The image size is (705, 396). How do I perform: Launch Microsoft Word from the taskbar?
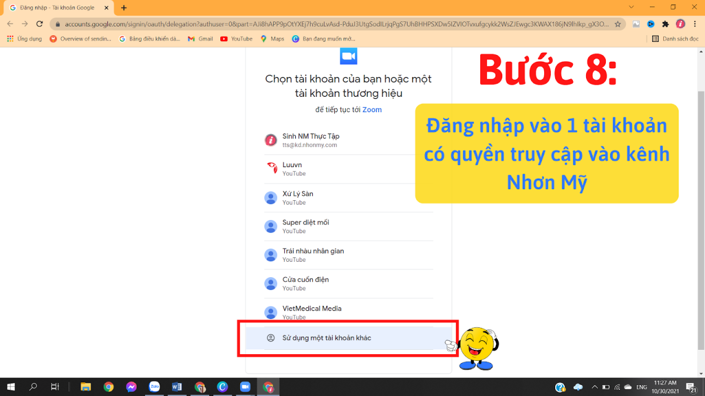click(x=177, y=387)
